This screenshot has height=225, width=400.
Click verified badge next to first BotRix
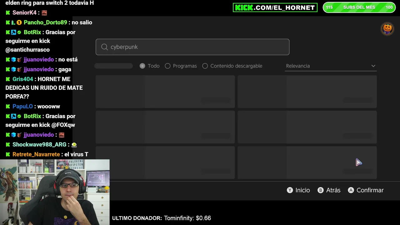[19, 32]
